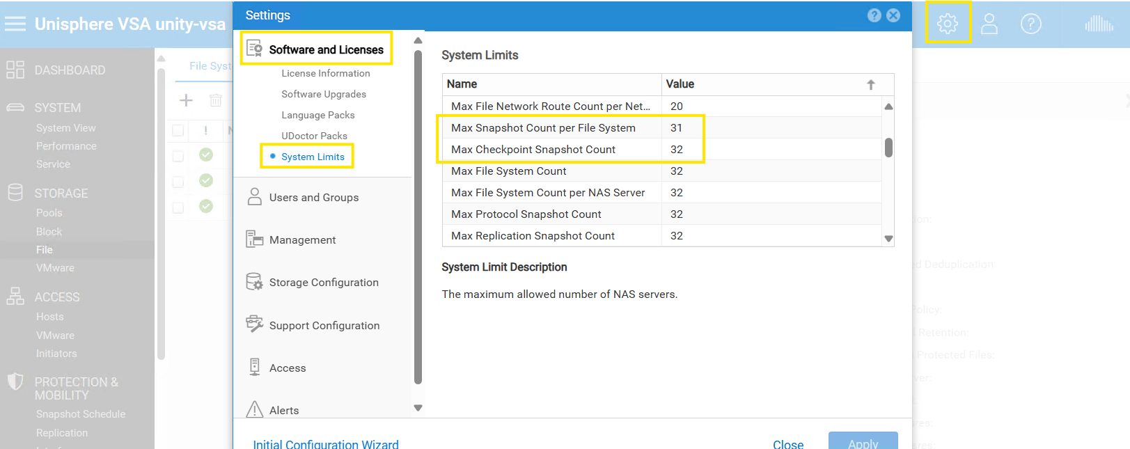The image size is (1130, 449).
Task: Click the Close button in Settings dialog
Action: [x=788, y=444]
